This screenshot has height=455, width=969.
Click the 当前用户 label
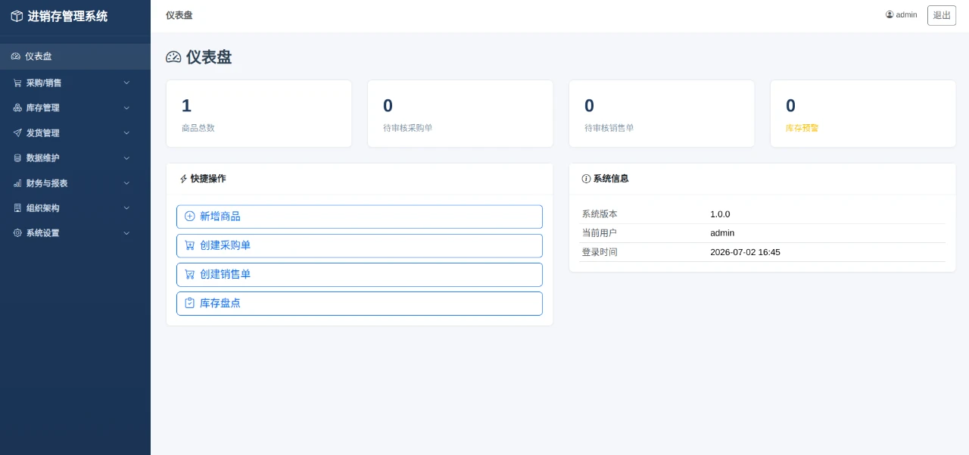(x=600, y=233)
